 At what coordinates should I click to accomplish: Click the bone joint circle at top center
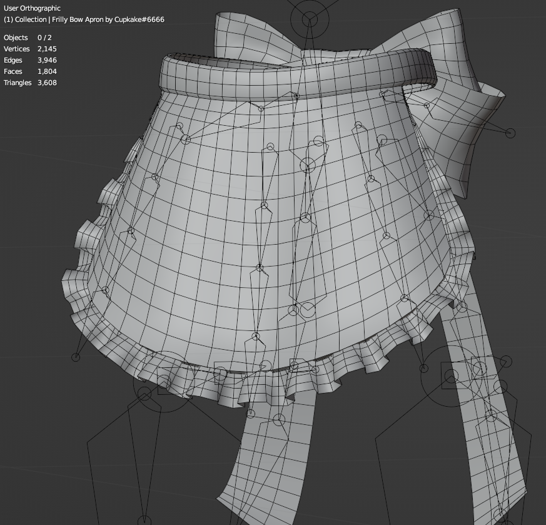(310, 20)
